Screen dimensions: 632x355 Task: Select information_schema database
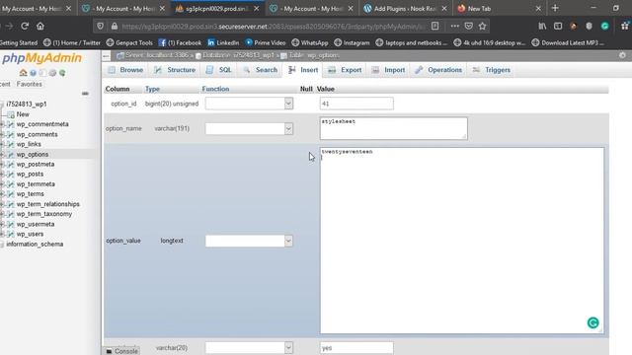[x=35, y=245]
